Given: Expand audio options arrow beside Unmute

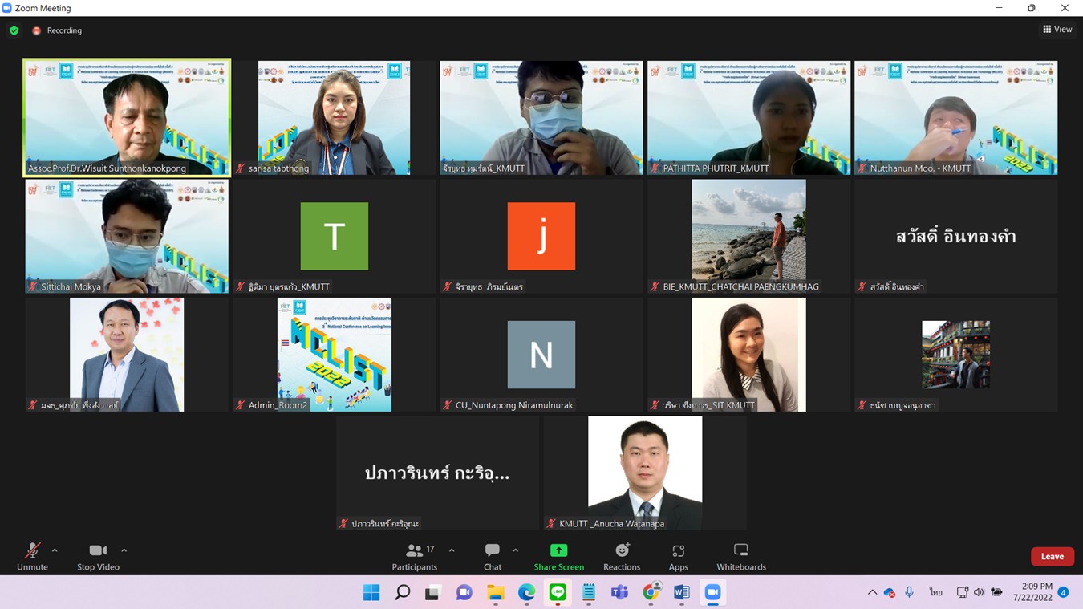Looking at the screenshot, I should coord(55,550).
